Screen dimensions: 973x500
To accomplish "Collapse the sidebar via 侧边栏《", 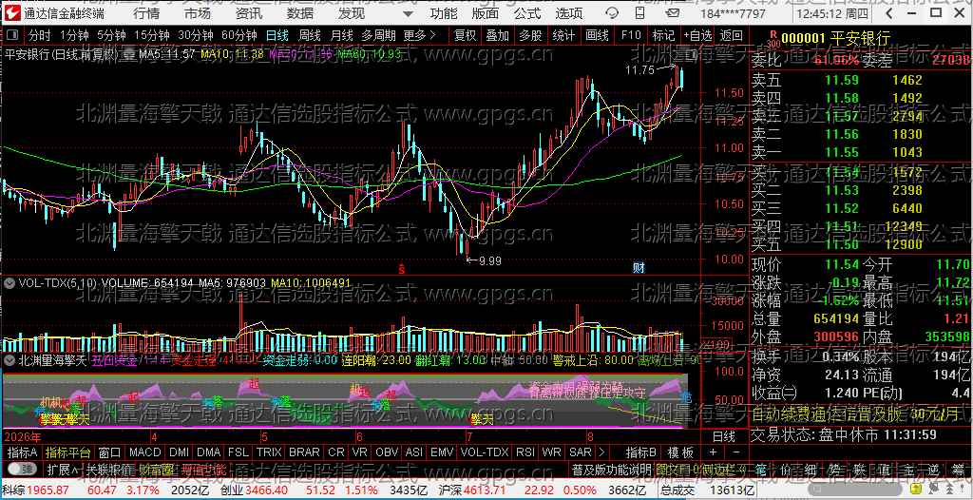I will tap(722, 469).
